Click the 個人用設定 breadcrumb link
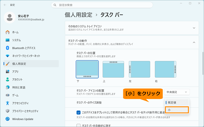 (x=78, y=15)
